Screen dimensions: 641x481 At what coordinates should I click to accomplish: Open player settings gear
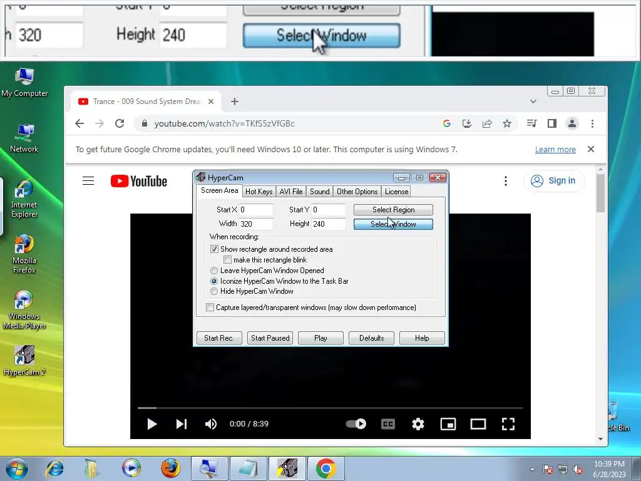pos(418,424)
